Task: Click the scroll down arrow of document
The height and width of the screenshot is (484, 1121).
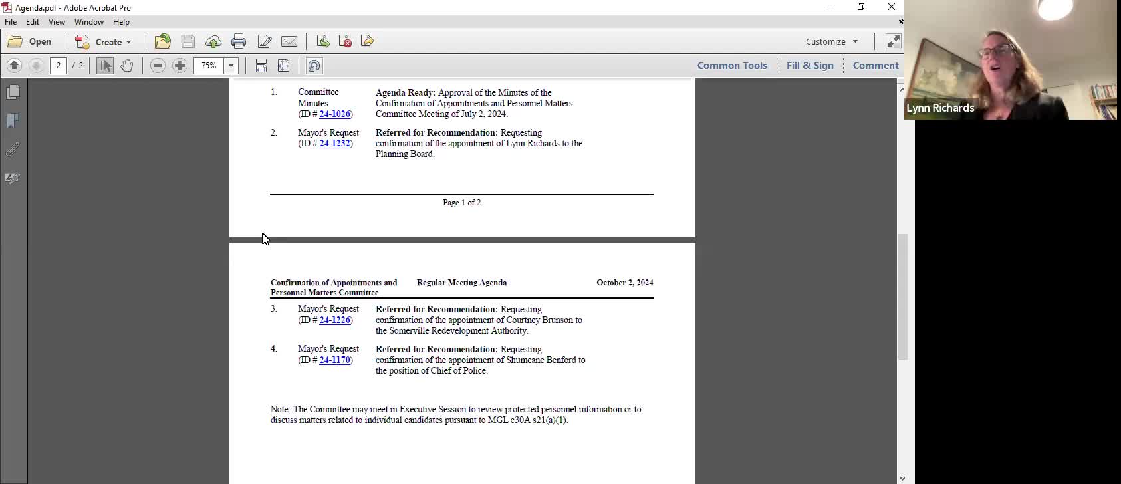Action: click(x=902, y=478)
